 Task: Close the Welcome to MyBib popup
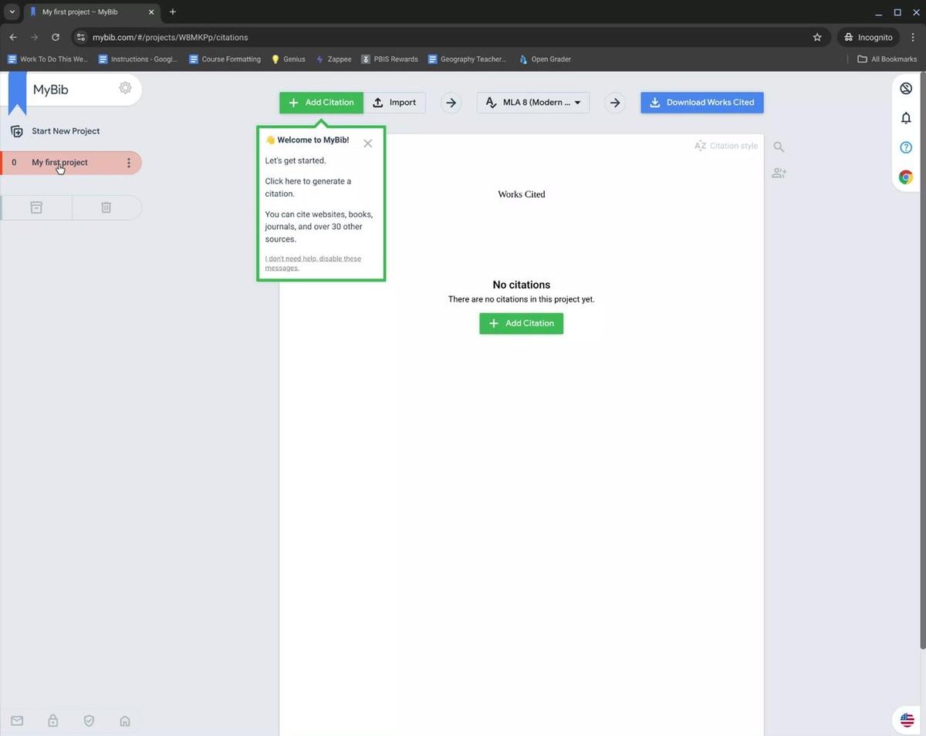pos(368,143)
